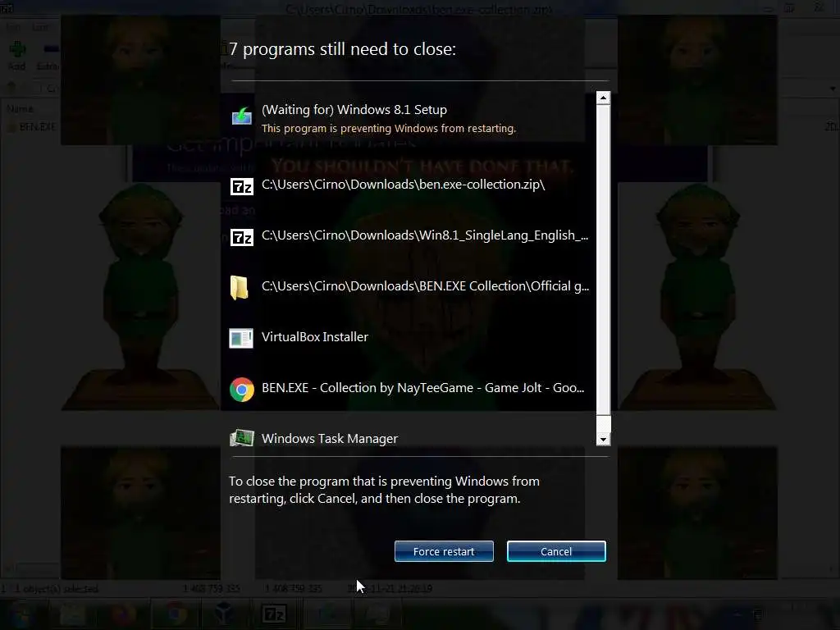Select the 'Windows Task Manager' text entry
The image size is (840, 630).
click(330, 439)
